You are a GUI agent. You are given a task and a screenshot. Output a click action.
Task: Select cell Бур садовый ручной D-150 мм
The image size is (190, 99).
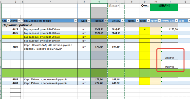50,29
